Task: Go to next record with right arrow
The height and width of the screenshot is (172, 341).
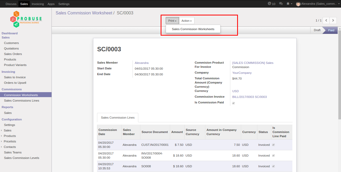Action: click(333, 20)
